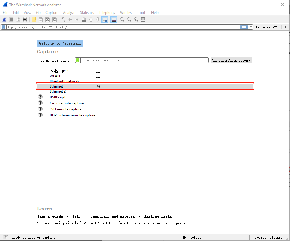Open the Mailing Lists link
The height and width of the screenshot is (241, 290).
click(158, 216)
